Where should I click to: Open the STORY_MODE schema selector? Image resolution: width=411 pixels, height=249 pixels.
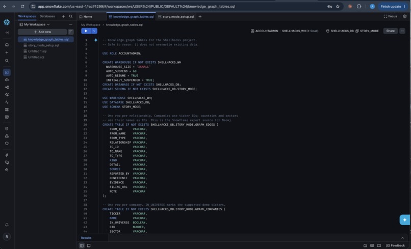[x=367, y=31]
